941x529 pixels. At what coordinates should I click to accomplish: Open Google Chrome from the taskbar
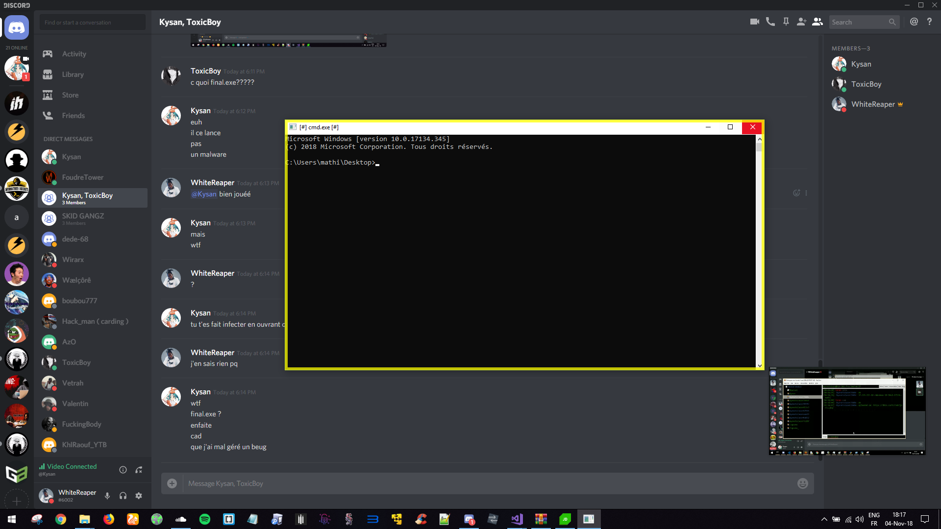click(61, 519)
